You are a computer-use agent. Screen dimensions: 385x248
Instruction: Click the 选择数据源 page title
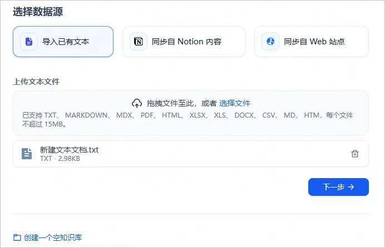pos(38,12)
